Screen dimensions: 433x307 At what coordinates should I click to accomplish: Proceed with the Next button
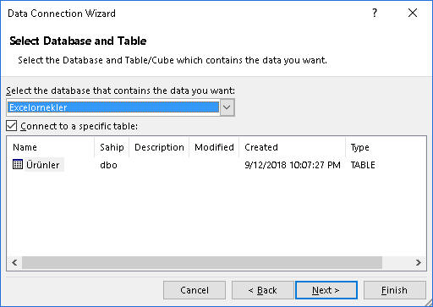point(326,290)
